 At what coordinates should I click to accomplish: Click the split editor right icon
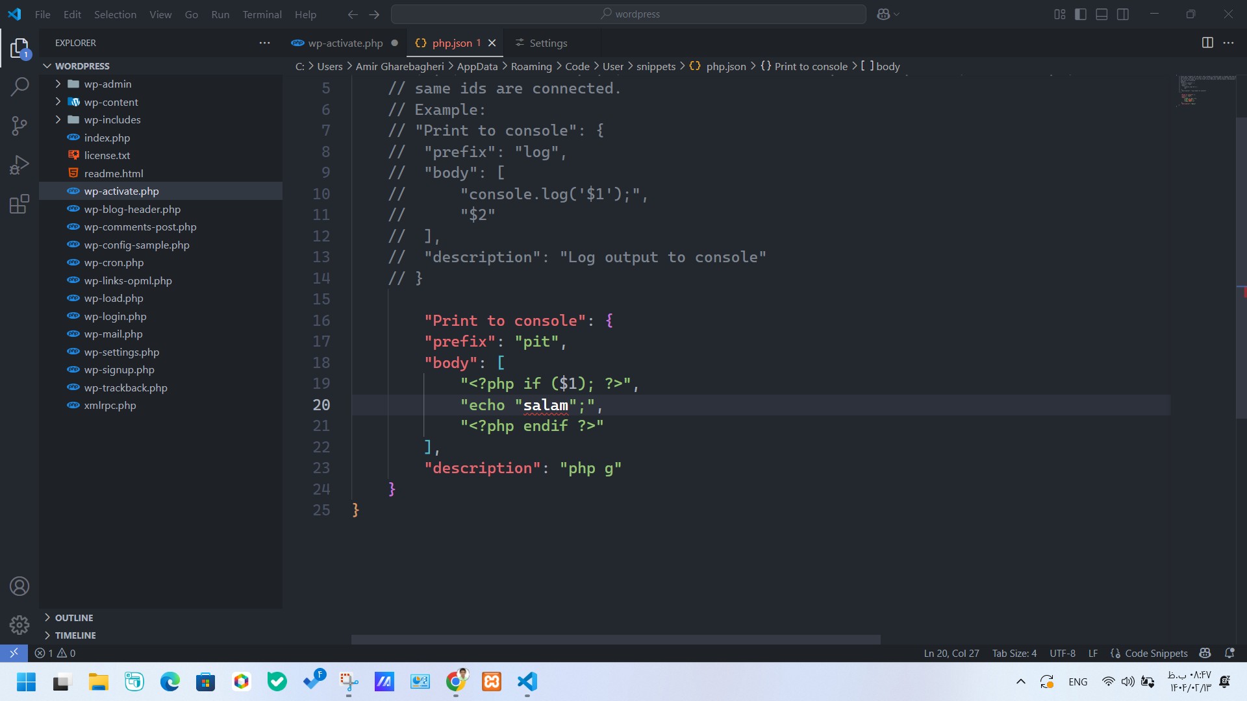[1207, 43]
